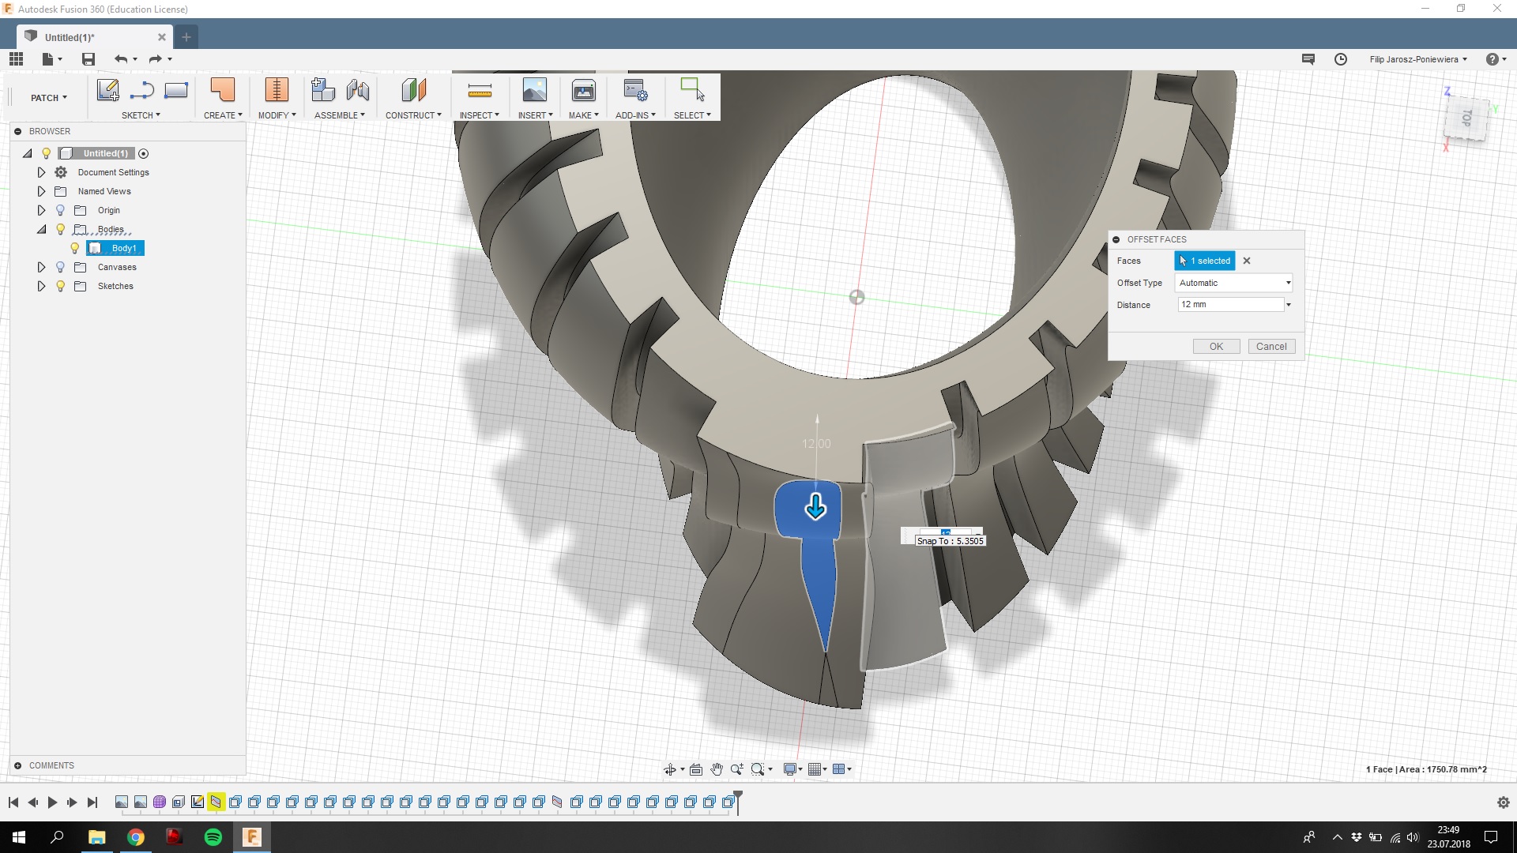
Task: Open the CONSTRUCT menu
Action: (413, 115)
